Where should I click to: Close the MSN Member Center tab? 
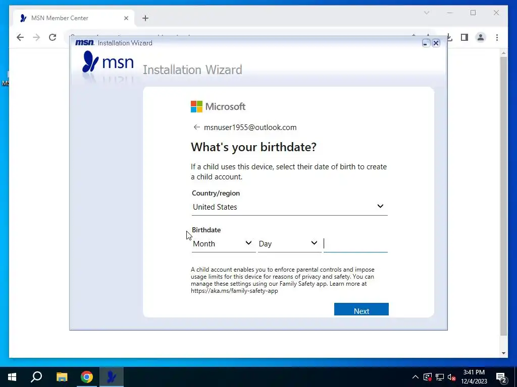(x=126, y=18)
